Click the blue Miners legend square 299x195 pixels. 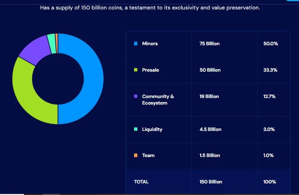(x=136, y=44)
